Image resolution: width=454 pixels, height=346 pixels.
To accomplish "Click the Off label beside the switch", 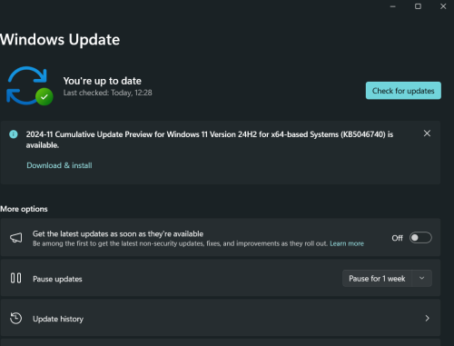I will (397, 238).
